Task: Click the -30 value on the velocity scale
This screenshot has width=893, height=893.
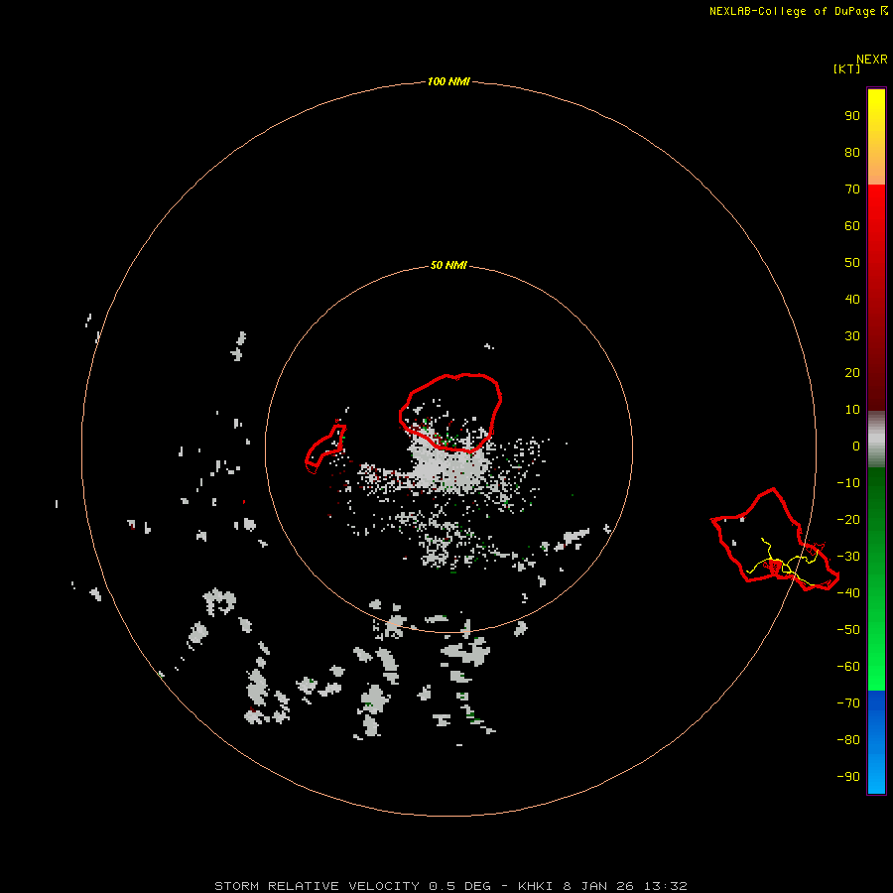Action: (848, 557)
